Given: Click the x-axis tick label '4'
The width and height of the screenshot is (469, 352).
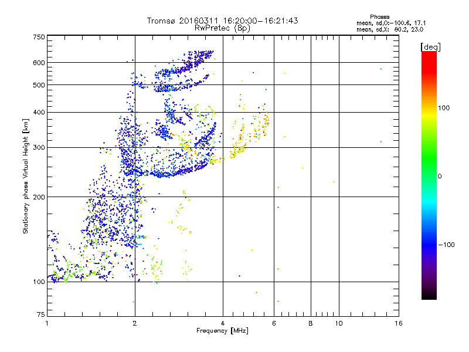Looking at the screenshot, I should (223, 323).
